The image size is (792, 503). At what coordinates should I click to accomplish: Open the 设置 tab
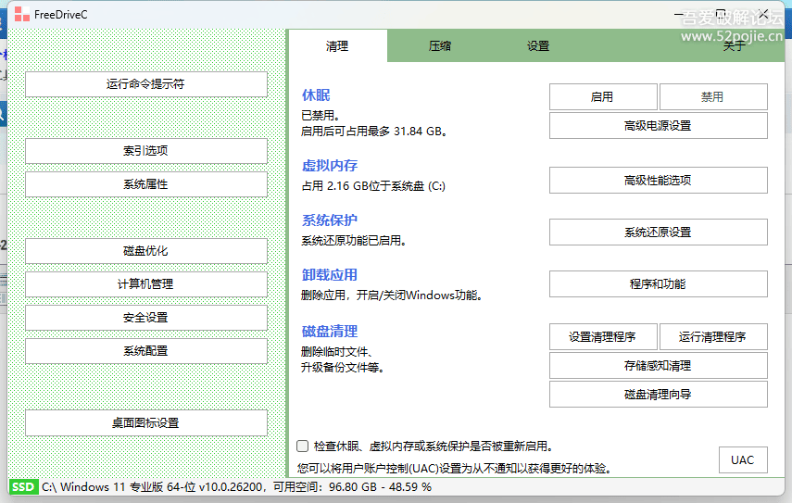[x=538, y=46]
